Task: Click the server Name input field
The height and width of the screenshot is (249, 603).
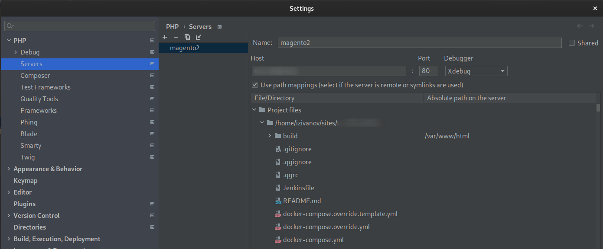Action: pos(420,43)
